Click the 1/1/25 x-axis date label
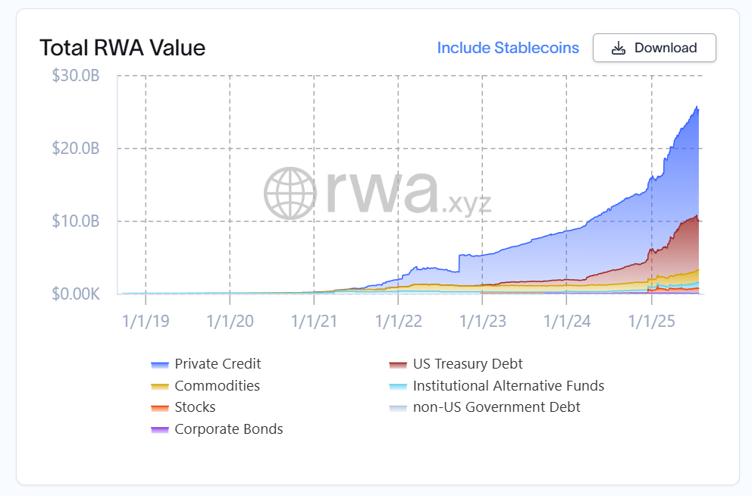Screen dimensions: 752x496 (650, 320)
